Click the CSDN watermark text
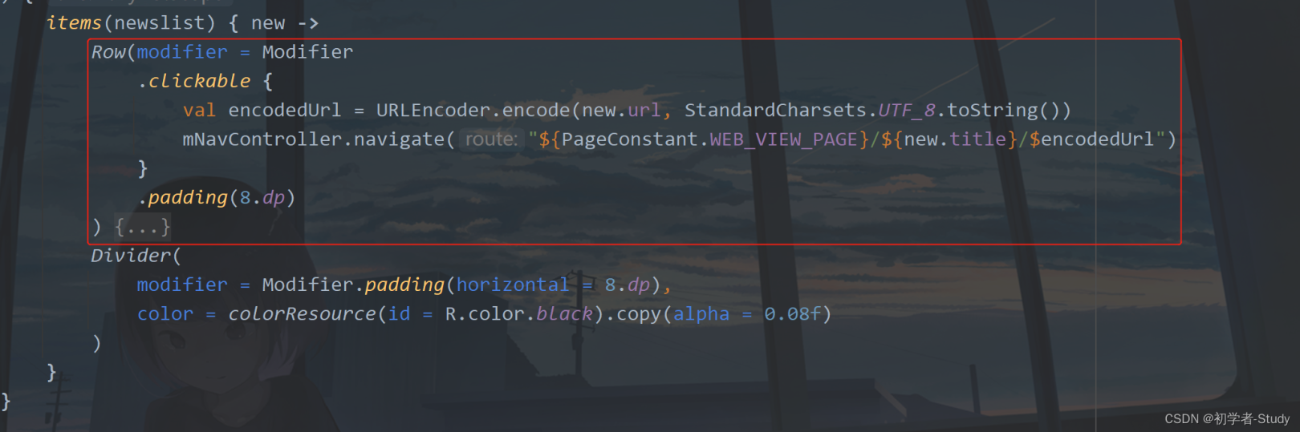The width and height of the screenshot is (1300, 432). click(1227, 418)
